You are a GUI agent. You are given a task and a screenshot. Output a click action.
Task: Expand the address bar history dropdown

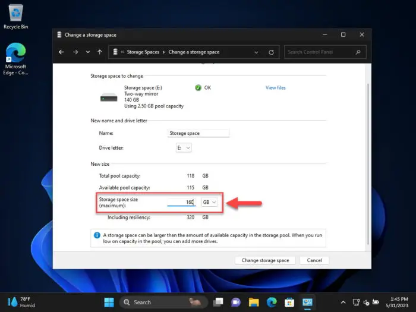pos(256,52)
